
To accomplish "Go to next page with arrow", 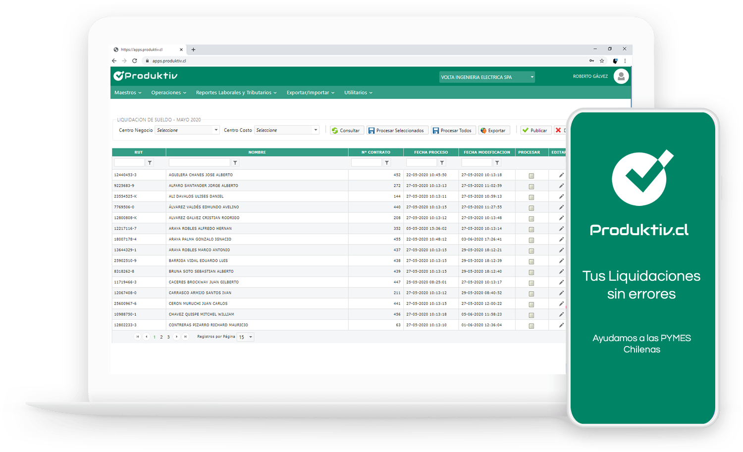I will [176, 337].
